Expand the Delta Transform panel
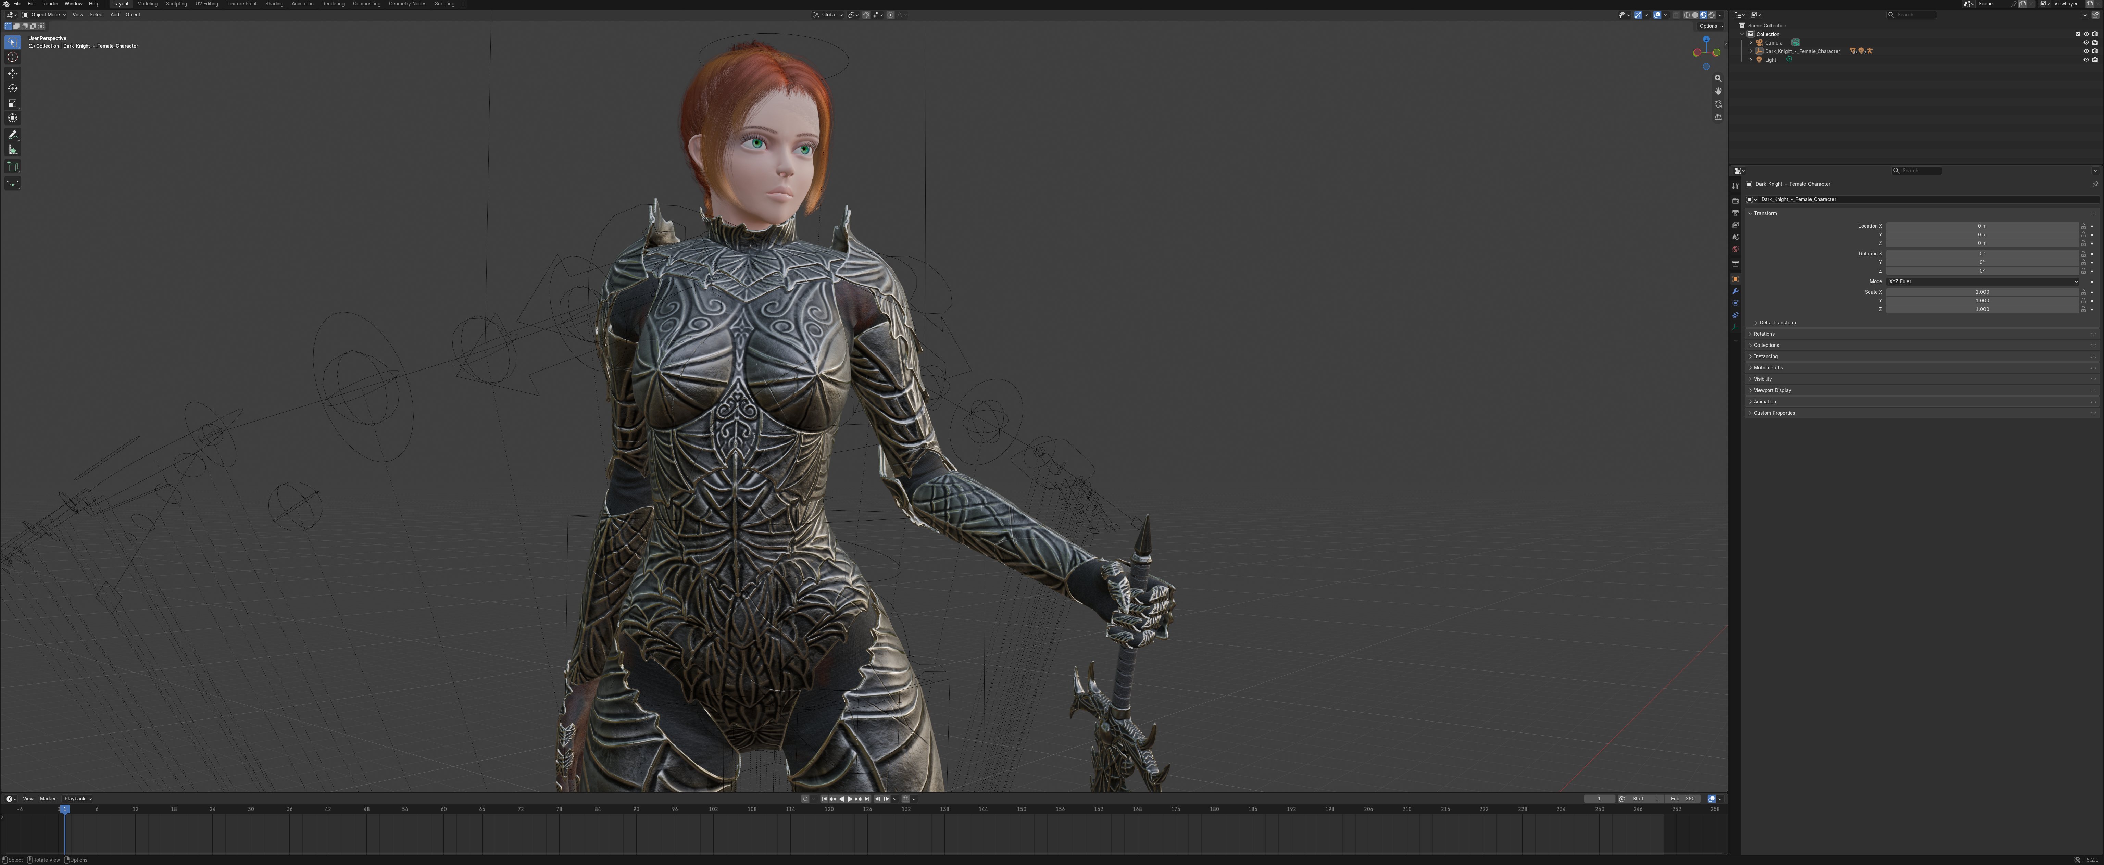 click(1777, 323)
